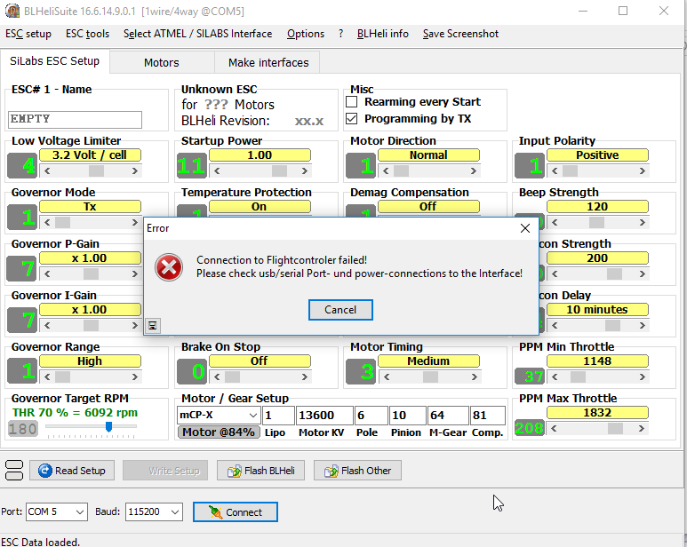Open the ESC tools menu

click(87, 34)
